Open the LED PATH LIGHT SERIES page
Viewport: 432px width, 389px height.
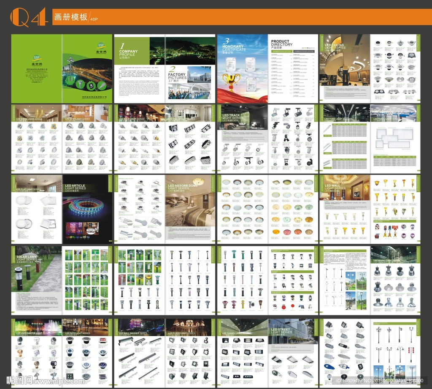(87, 354)
